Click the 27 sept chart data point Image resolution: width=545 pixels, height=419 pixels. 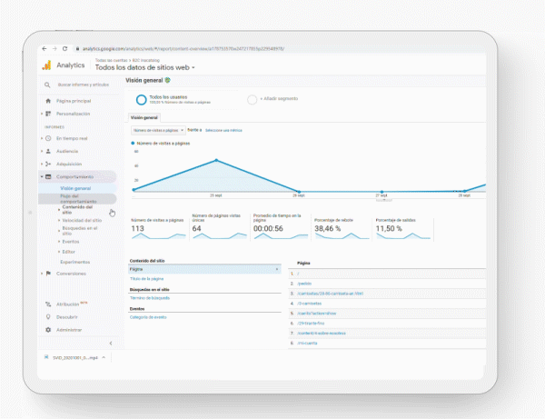coord(381,192)
